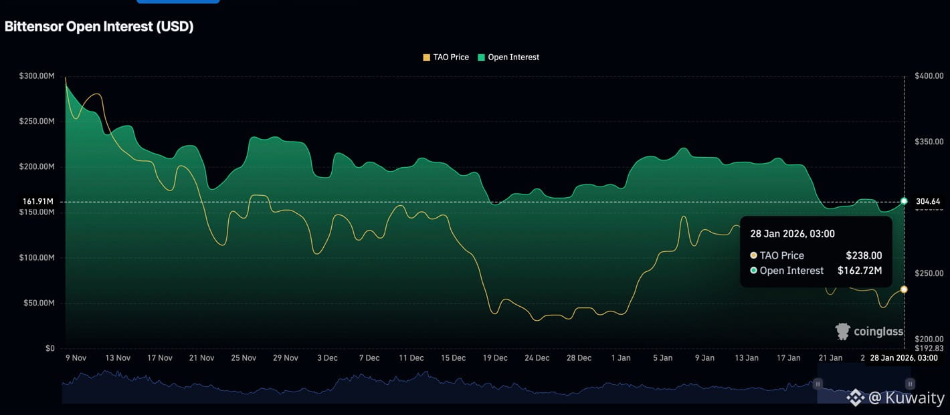Click the yellow TAO Price legend swatch
The width and height of the screenshot is (950, 415).
click(x=427, y=57)
